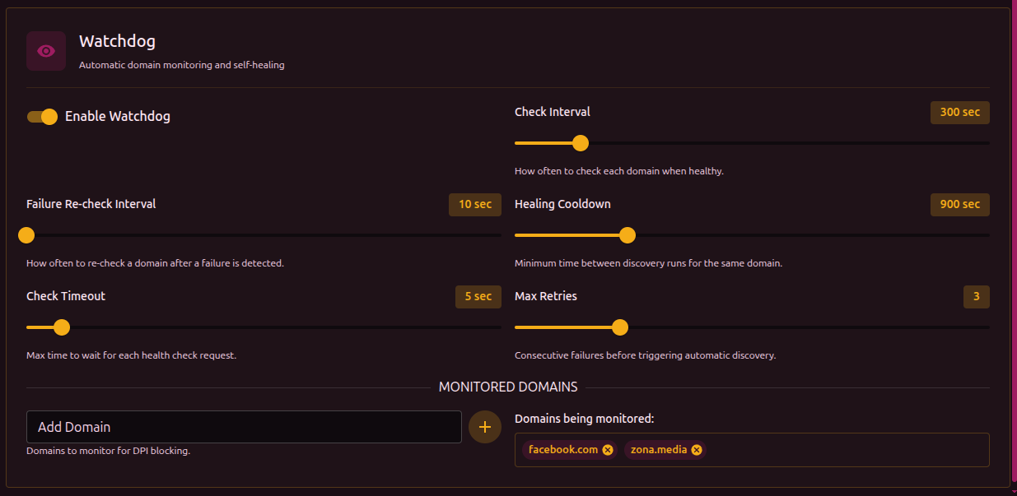This screenshot has height=496, width=1017.
Task: Click the Check Interval slider handle
Action: [x=581, y=143]
